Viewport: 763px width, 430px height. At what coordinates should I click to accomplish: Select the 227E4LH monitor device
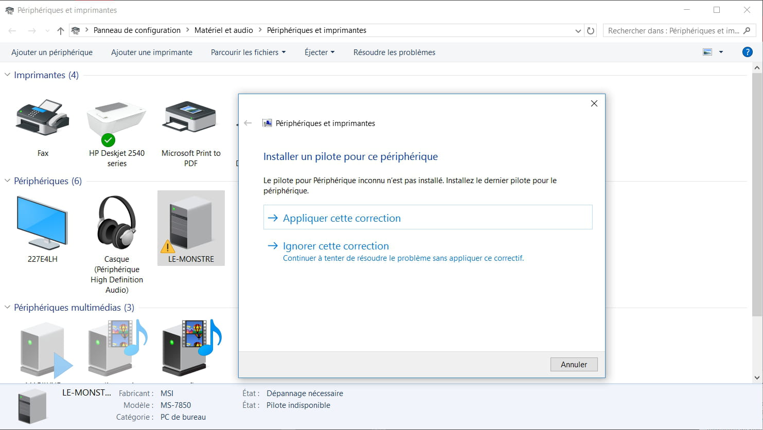point(42,223)
